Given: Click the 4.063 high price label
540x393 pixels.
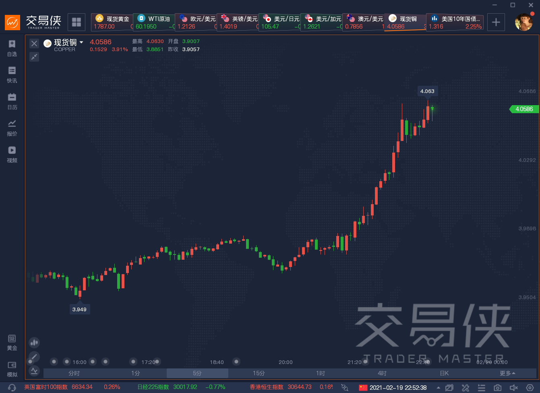Looking at the screenshot, I should 427,91.
